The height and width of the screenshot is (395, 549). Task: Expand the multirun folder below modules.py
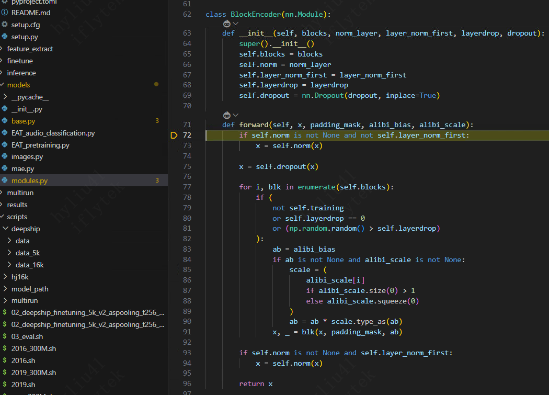[20, 193]
